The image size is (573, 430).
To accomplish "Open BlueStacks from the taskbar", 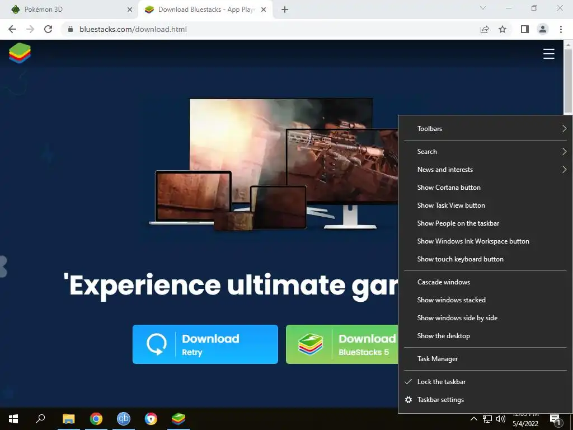I will tap(179, 419).
